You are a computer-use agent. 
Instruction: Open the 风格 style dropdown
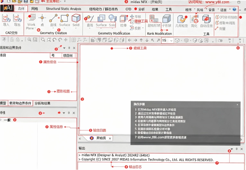pos(201,10)
